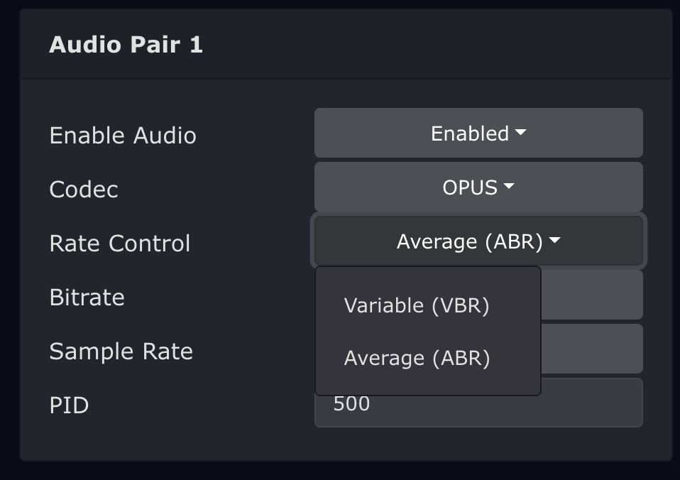Click the Bitrate label
Image resolution: width=680 pixels, height=480 pixels.
click(87, 298)
